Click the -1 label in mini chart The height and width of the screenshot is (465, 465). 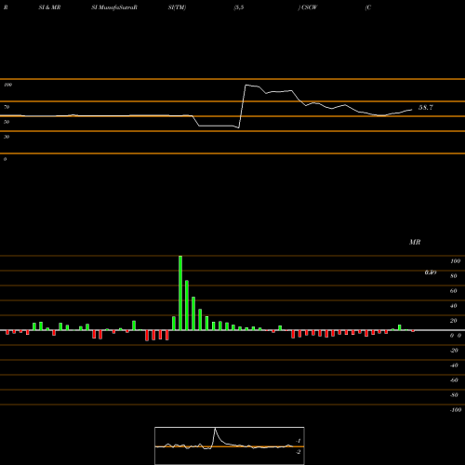coord(298,441)
